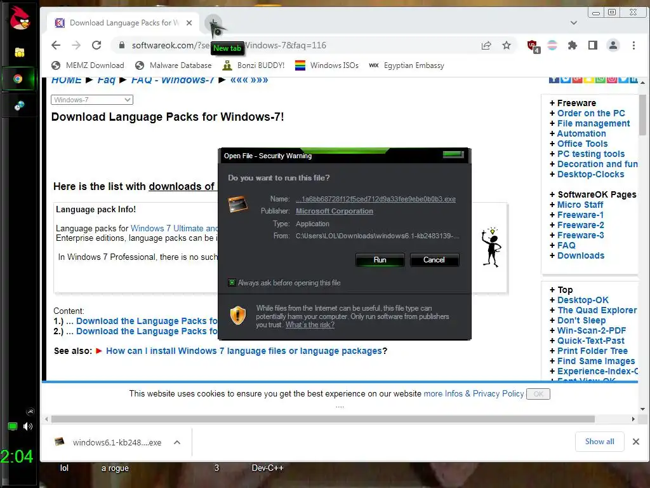Accept cookies with the OK button

538,394
